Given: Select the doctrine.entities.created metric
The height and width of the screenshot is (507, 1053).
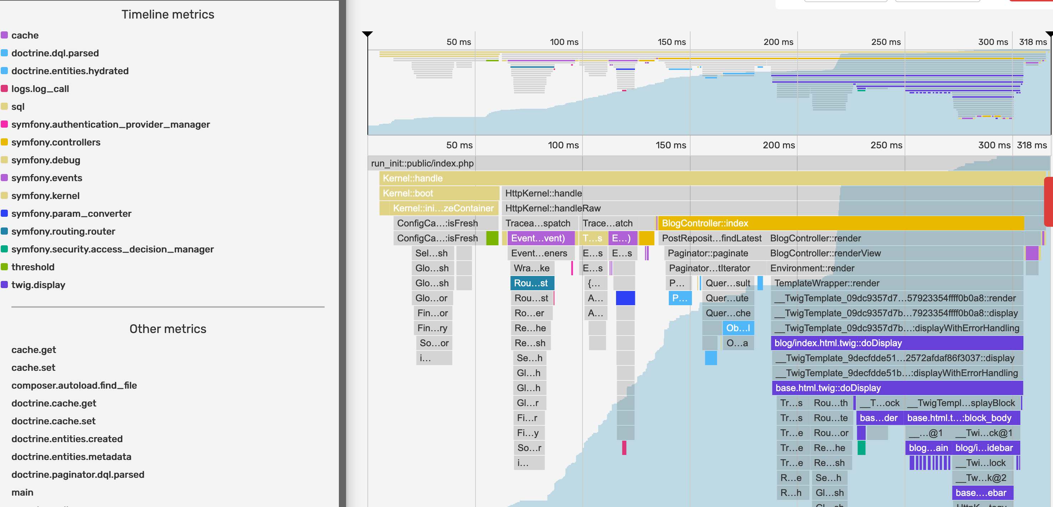Looking at the screenshot, I should [x=67, y=439].
